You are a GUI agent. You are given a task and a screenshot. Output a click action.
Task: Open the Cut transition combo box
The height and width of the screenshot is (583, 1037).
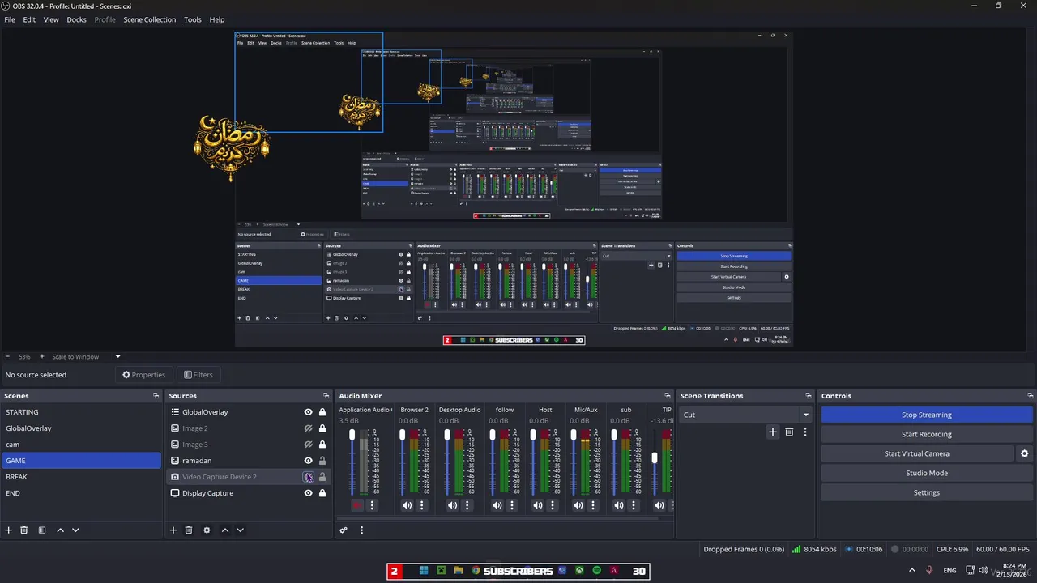pos(745,415)
